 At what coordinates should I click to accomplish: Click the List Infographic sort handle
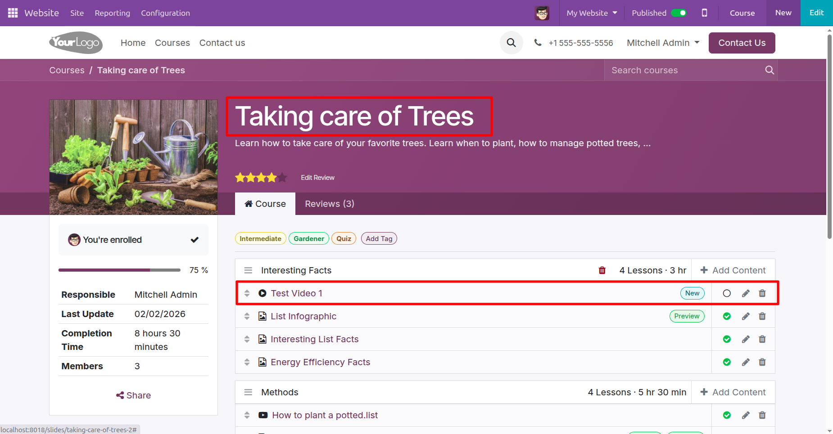247,316
